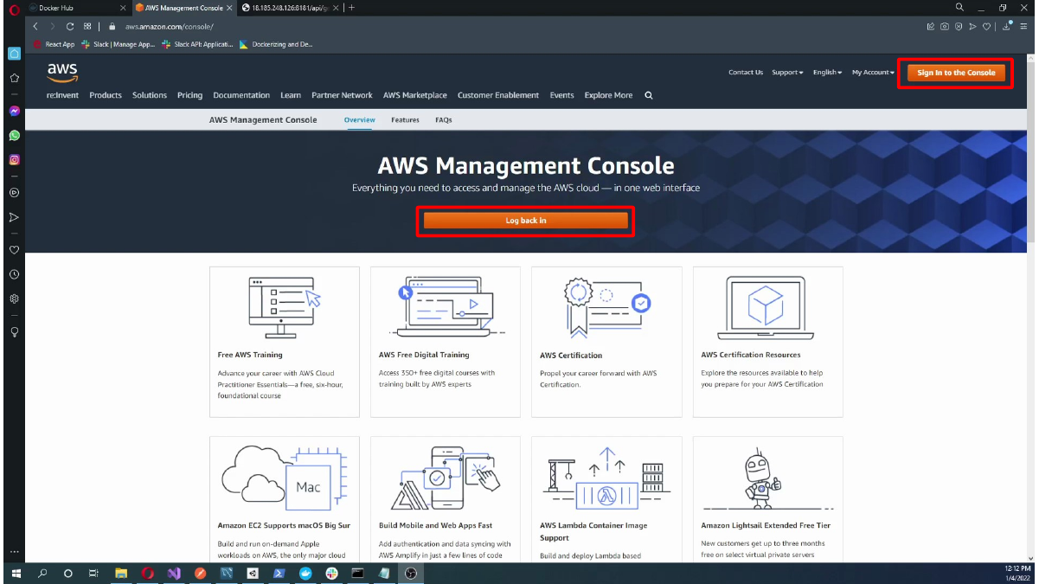This screenshot has width=1039, height=584.
Task: Open the re:Invent nav link
Action: 62,95
